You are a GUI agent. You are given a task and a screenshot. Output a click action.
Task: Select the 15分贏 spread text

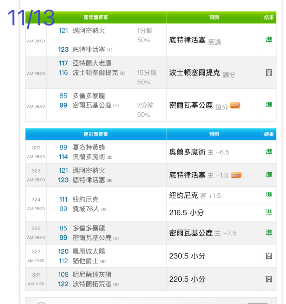coord(147,73)
